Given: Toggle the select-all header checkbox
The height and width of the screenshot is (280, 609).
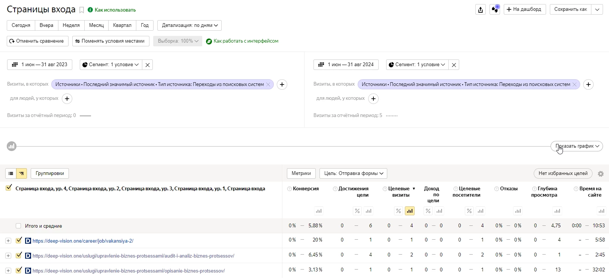Looking at the screenshot, I should pyautogui.click(x=9, y=188).
